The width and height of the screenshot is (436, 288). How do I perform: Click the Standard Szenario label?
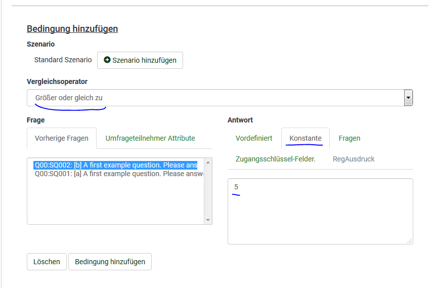pyautogui.click(x=63, y=60)
